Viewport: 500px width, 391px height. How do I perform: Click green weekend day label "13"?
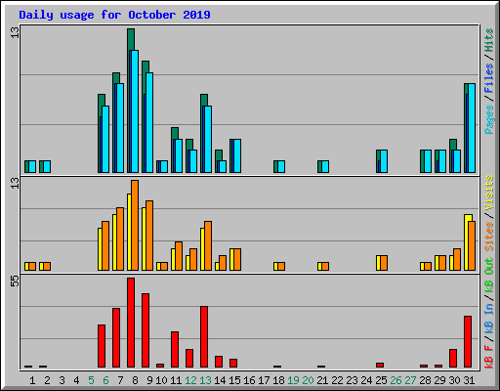[205, 380]
